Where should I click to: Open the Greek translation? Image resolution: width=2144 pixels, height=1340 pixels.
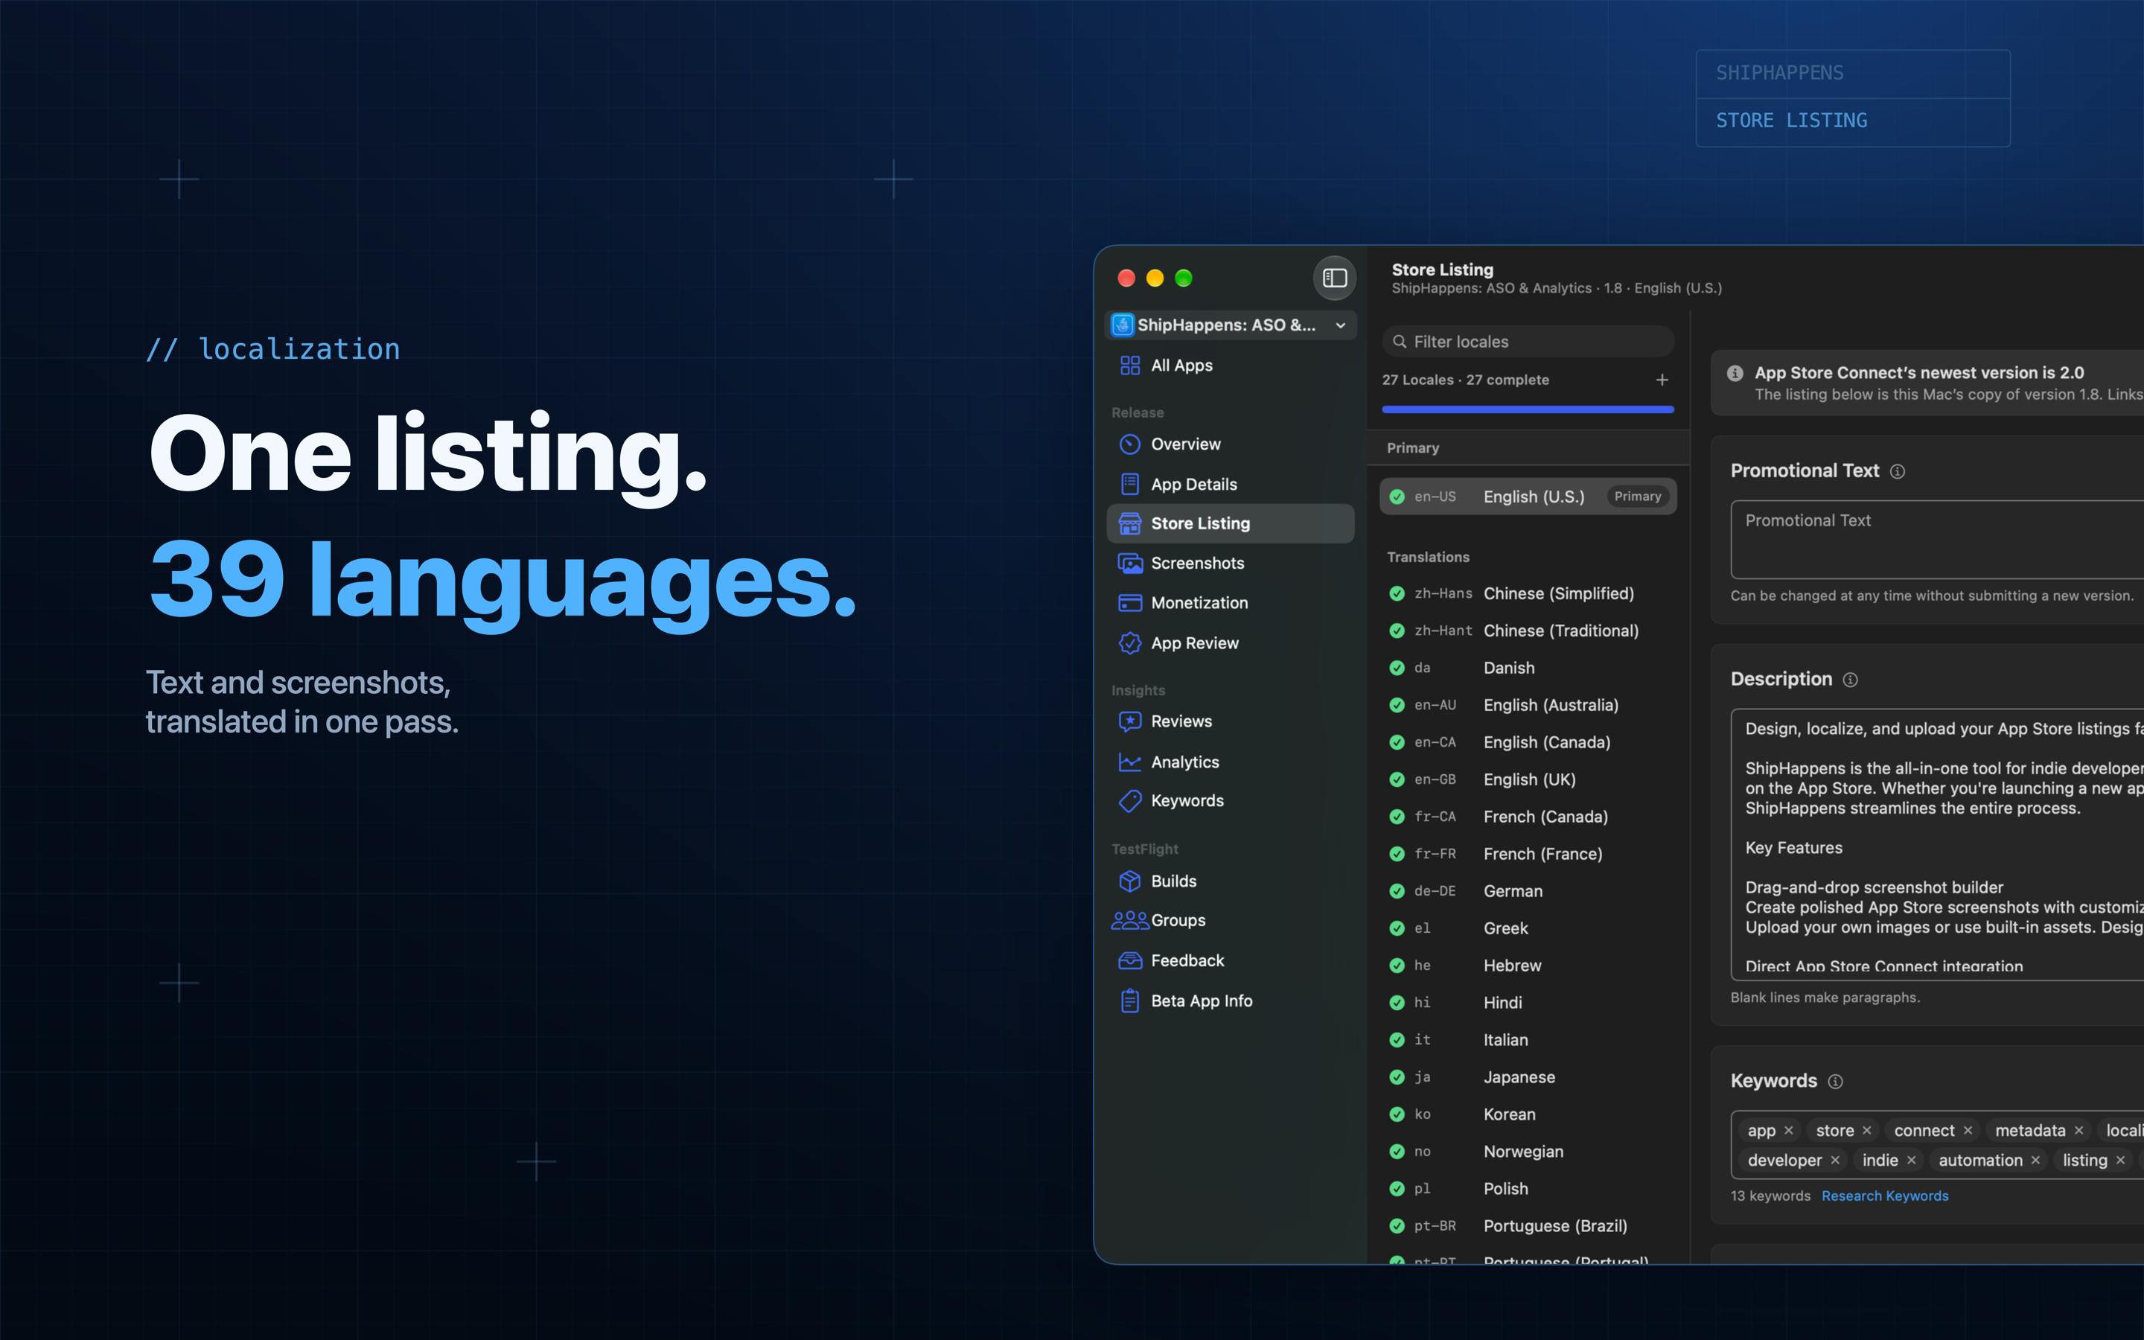pos(1528,929)
